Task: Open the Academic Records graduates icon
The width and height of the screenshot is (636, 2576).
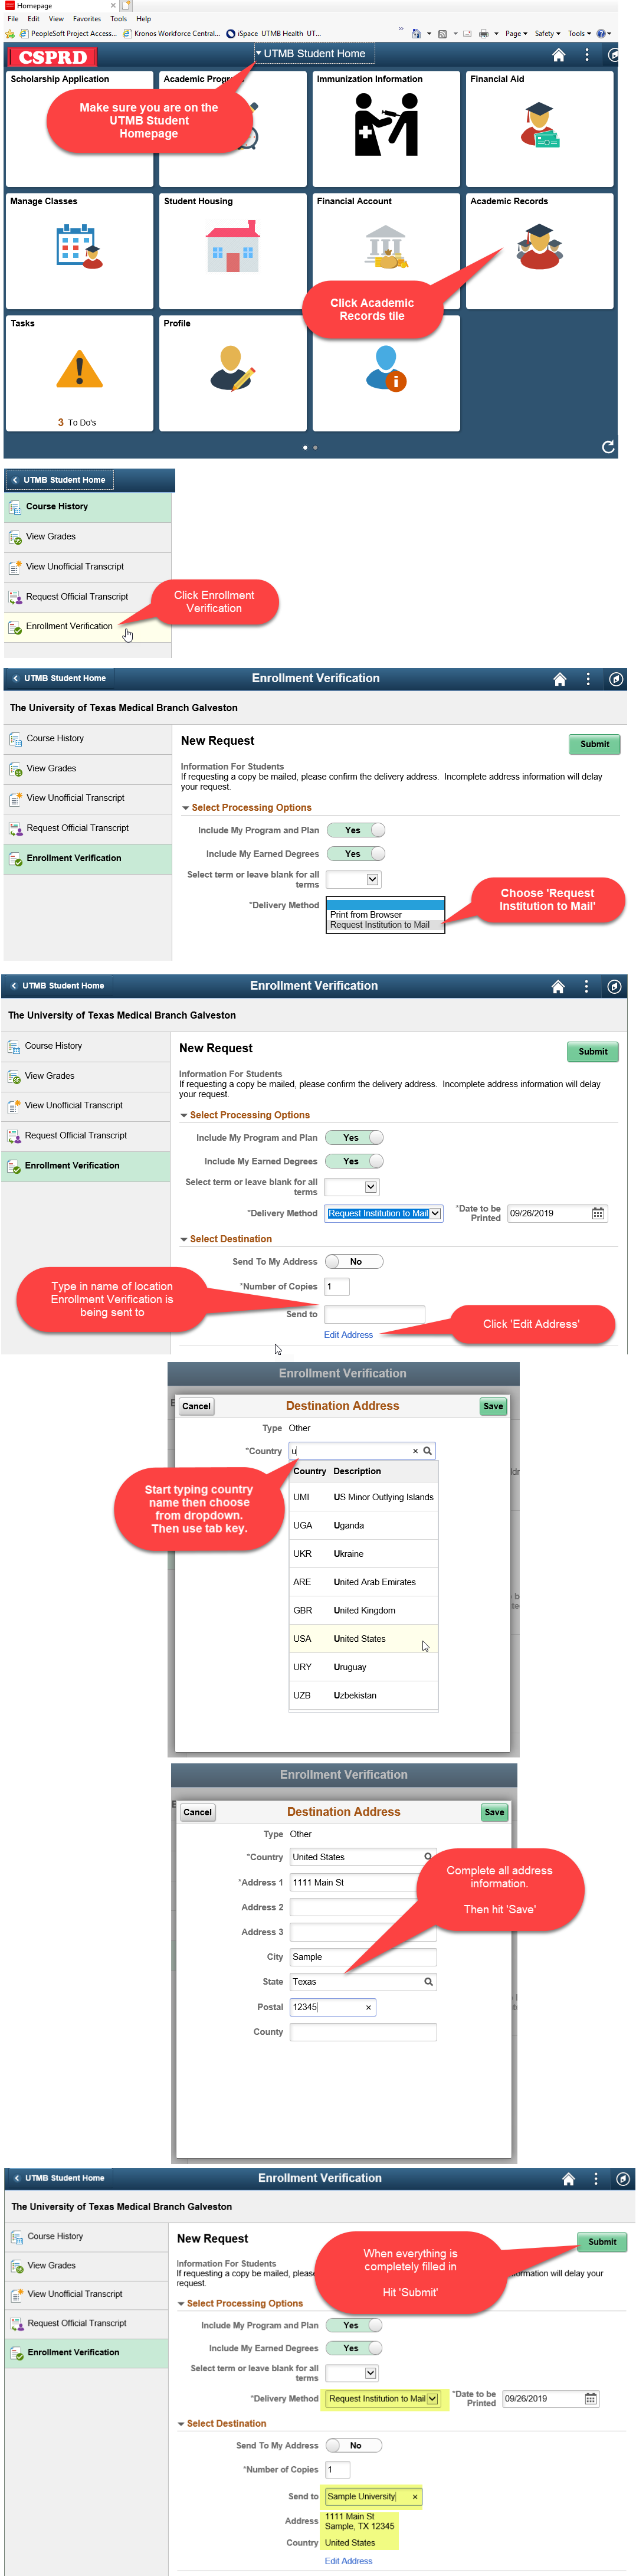Action: (540, 246)
